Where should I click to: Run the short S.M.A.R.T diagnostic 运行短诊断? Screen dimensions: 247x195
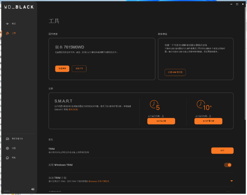tap(161, 121)
